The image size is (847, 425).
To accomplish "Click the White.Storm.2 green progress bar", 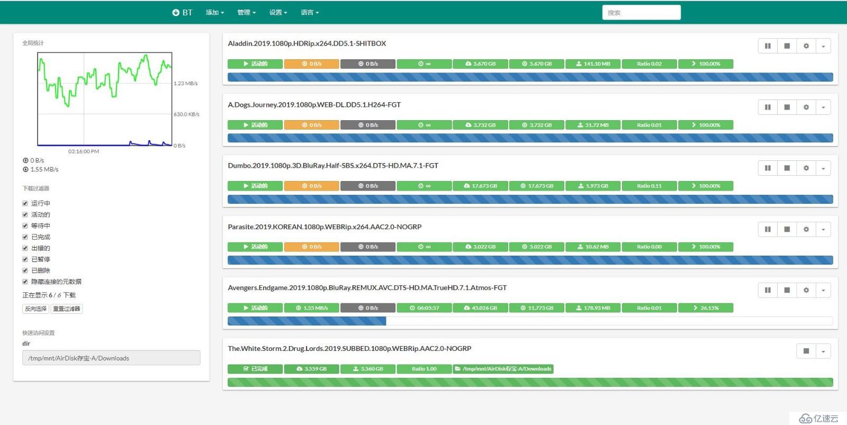I will tap(530, 382).
